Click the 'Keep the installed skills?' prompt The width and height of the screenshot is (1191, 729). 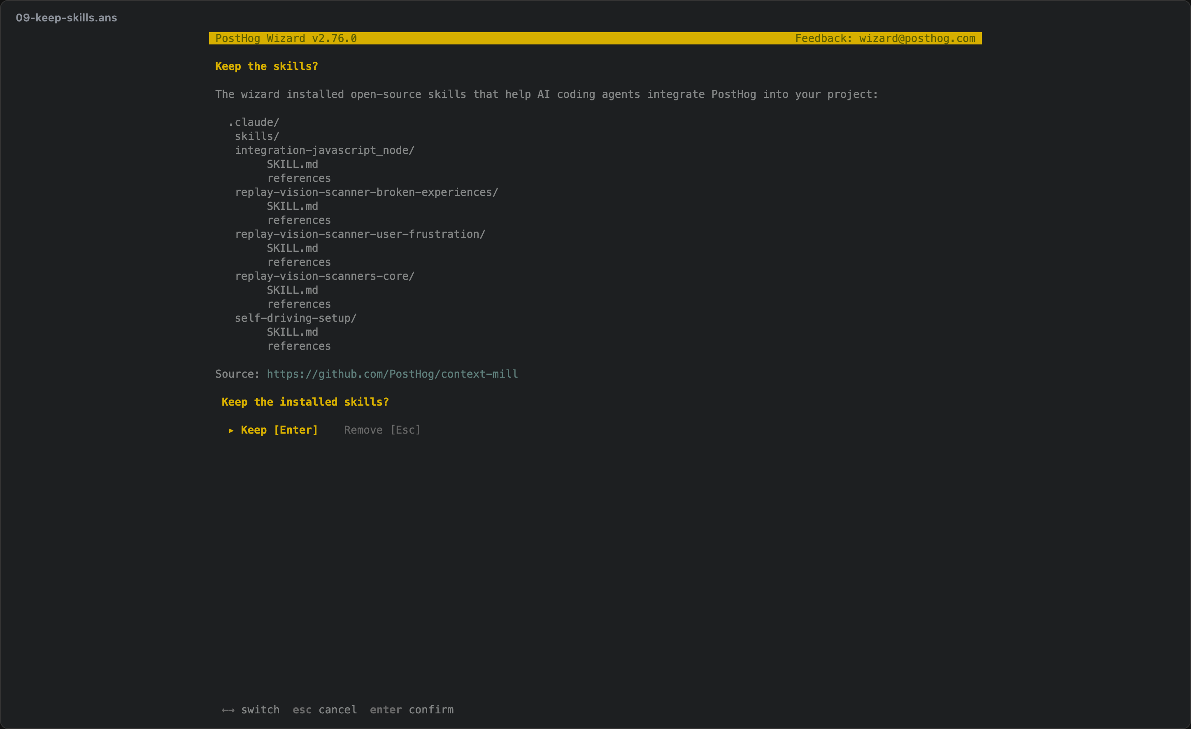[x=305, y=402]
